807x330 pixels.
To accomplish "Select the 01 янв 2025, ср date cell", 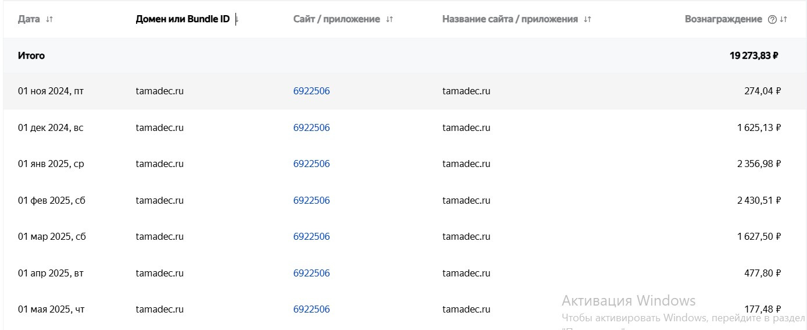I will 51,164.
